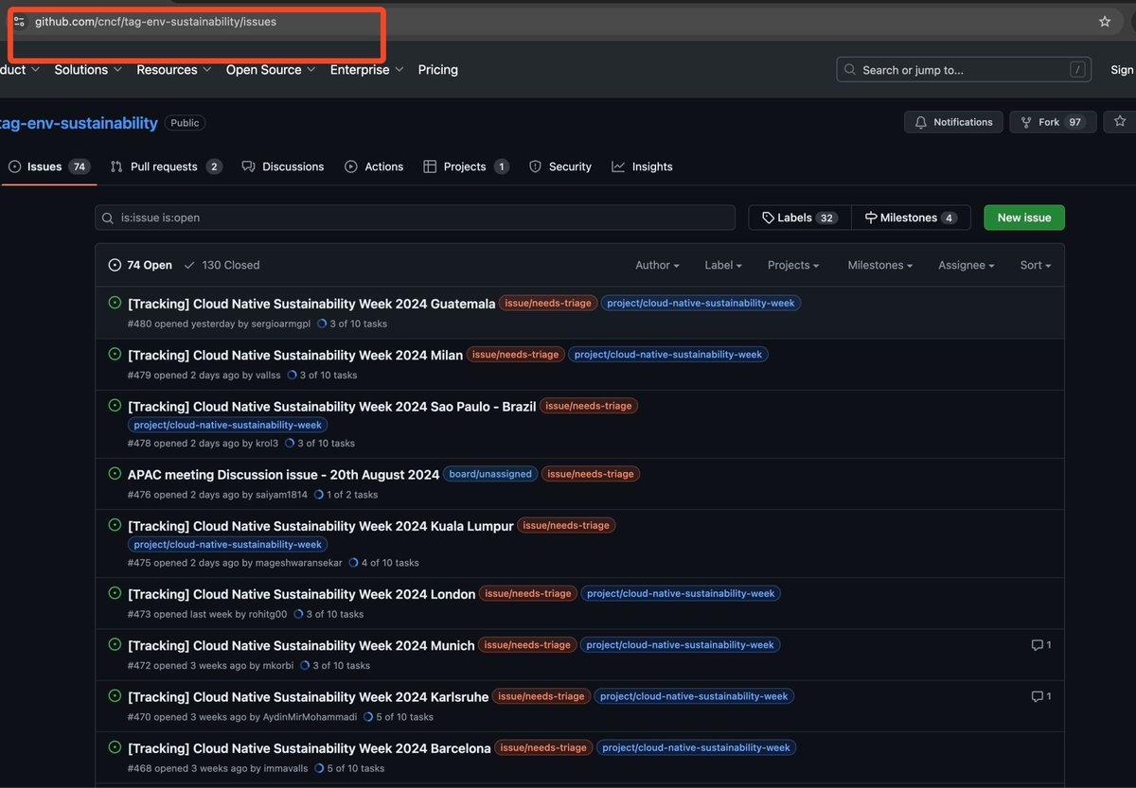This screenshot has width=1136, height=788.
Task: Click task progress icon on APAC meeting issue
Action: [319, 495]
